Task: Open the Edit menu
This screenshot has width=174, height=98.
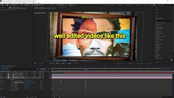Action: pos(4,3)
